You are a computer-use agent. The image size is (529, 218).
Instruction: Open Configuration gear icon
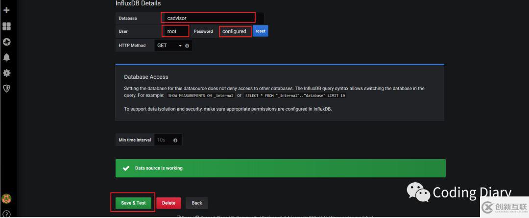pyautogui.click(x=6, y=73)
